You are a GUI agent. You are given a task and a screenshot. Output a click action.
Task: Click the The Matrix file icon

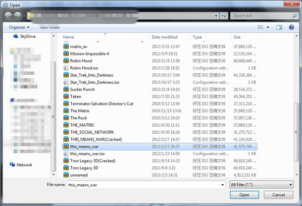point(66,110)
